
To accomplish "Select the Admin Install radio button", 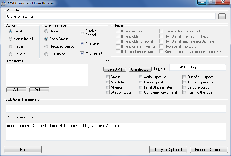I will coord(11,39).
